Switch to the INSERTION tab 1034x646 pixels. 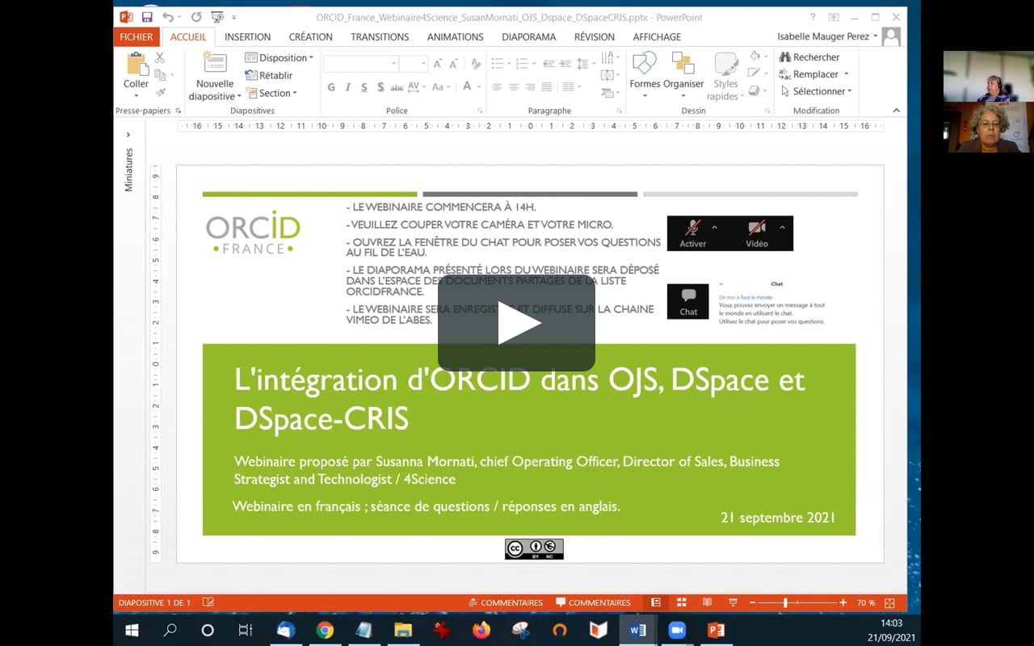[x=247, y=36]
